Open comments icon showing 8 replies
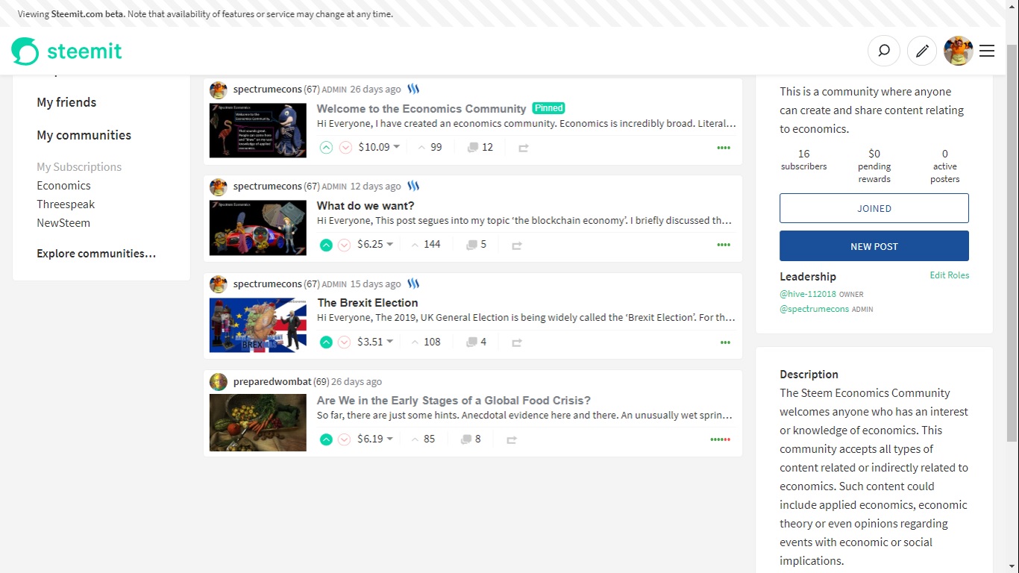1019x573 pixels. pyautogui.click(x=471, y=439)
